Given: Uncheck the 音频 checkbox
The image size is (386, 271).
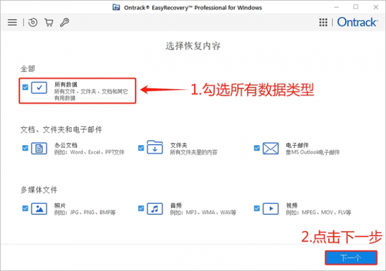Looking at the screenshot, I should [141, 209].
